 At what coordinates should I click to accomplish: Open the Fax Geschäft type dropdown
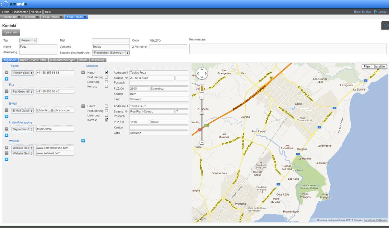(x=22, y=92)
